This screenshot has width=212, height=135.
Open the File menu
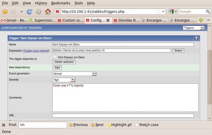coord(5,3)
